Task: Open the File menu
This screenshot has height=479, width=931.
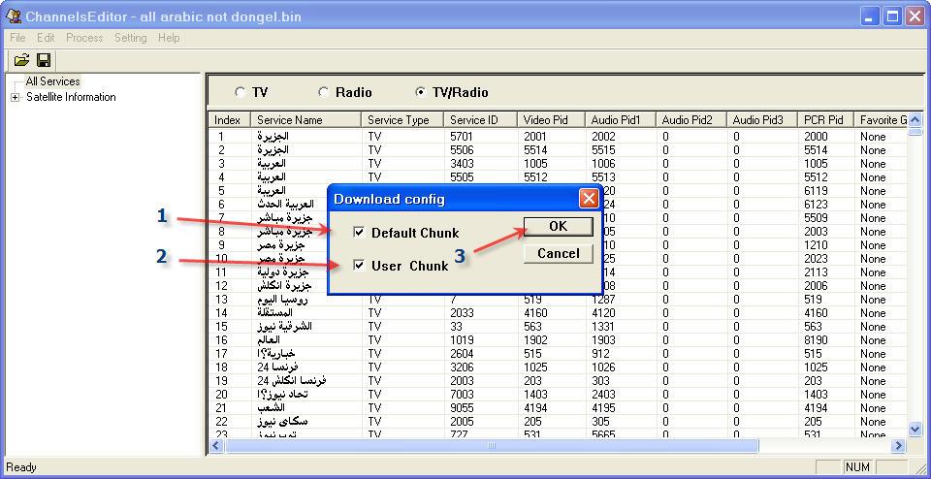Action: point(17,38)
